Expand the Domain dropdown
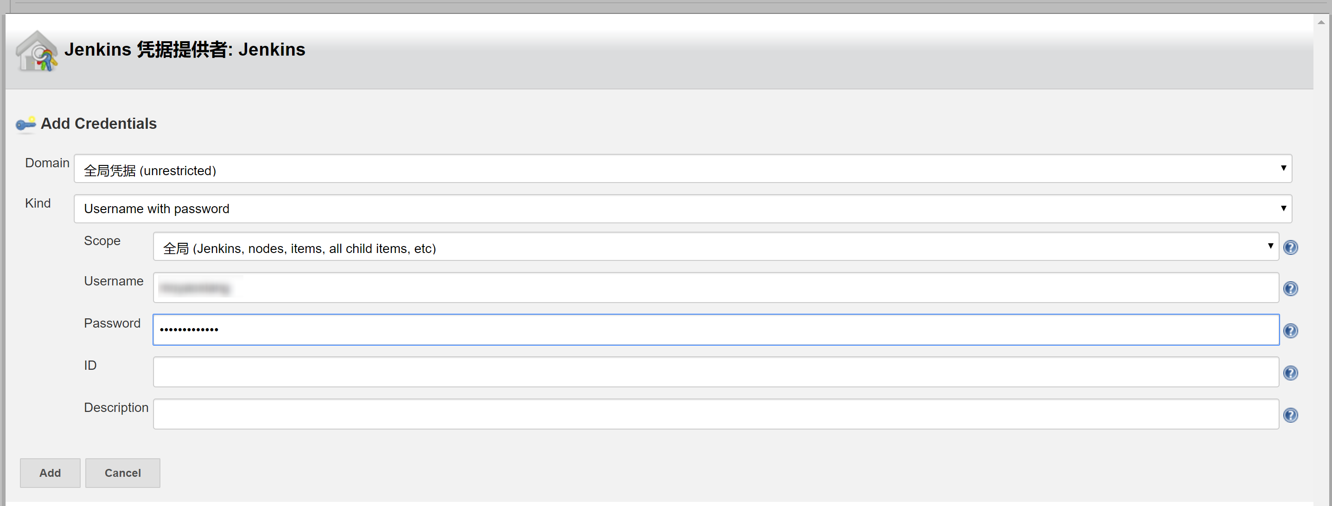This screenshot has height=506, width=1332. coord(682,169)
